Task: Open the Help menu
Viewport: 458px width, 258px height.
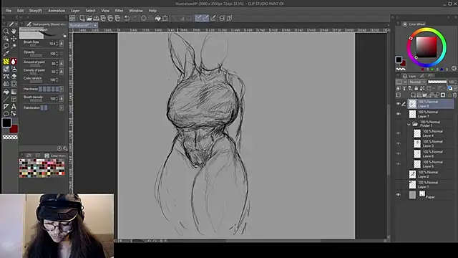Action: [x=152, y=11]
